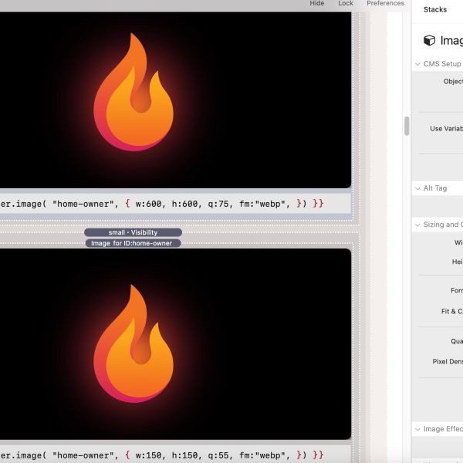Click the Use Variable label
The width and height of the screenshot is (463, 463).
(x=446, y=129)
